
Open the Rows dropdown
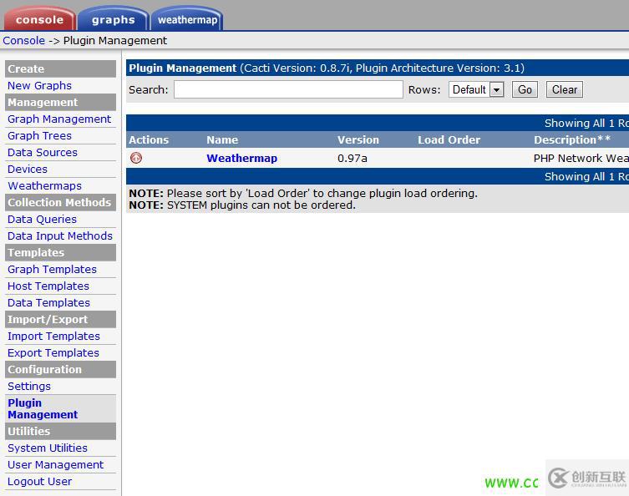pos(476,89)
